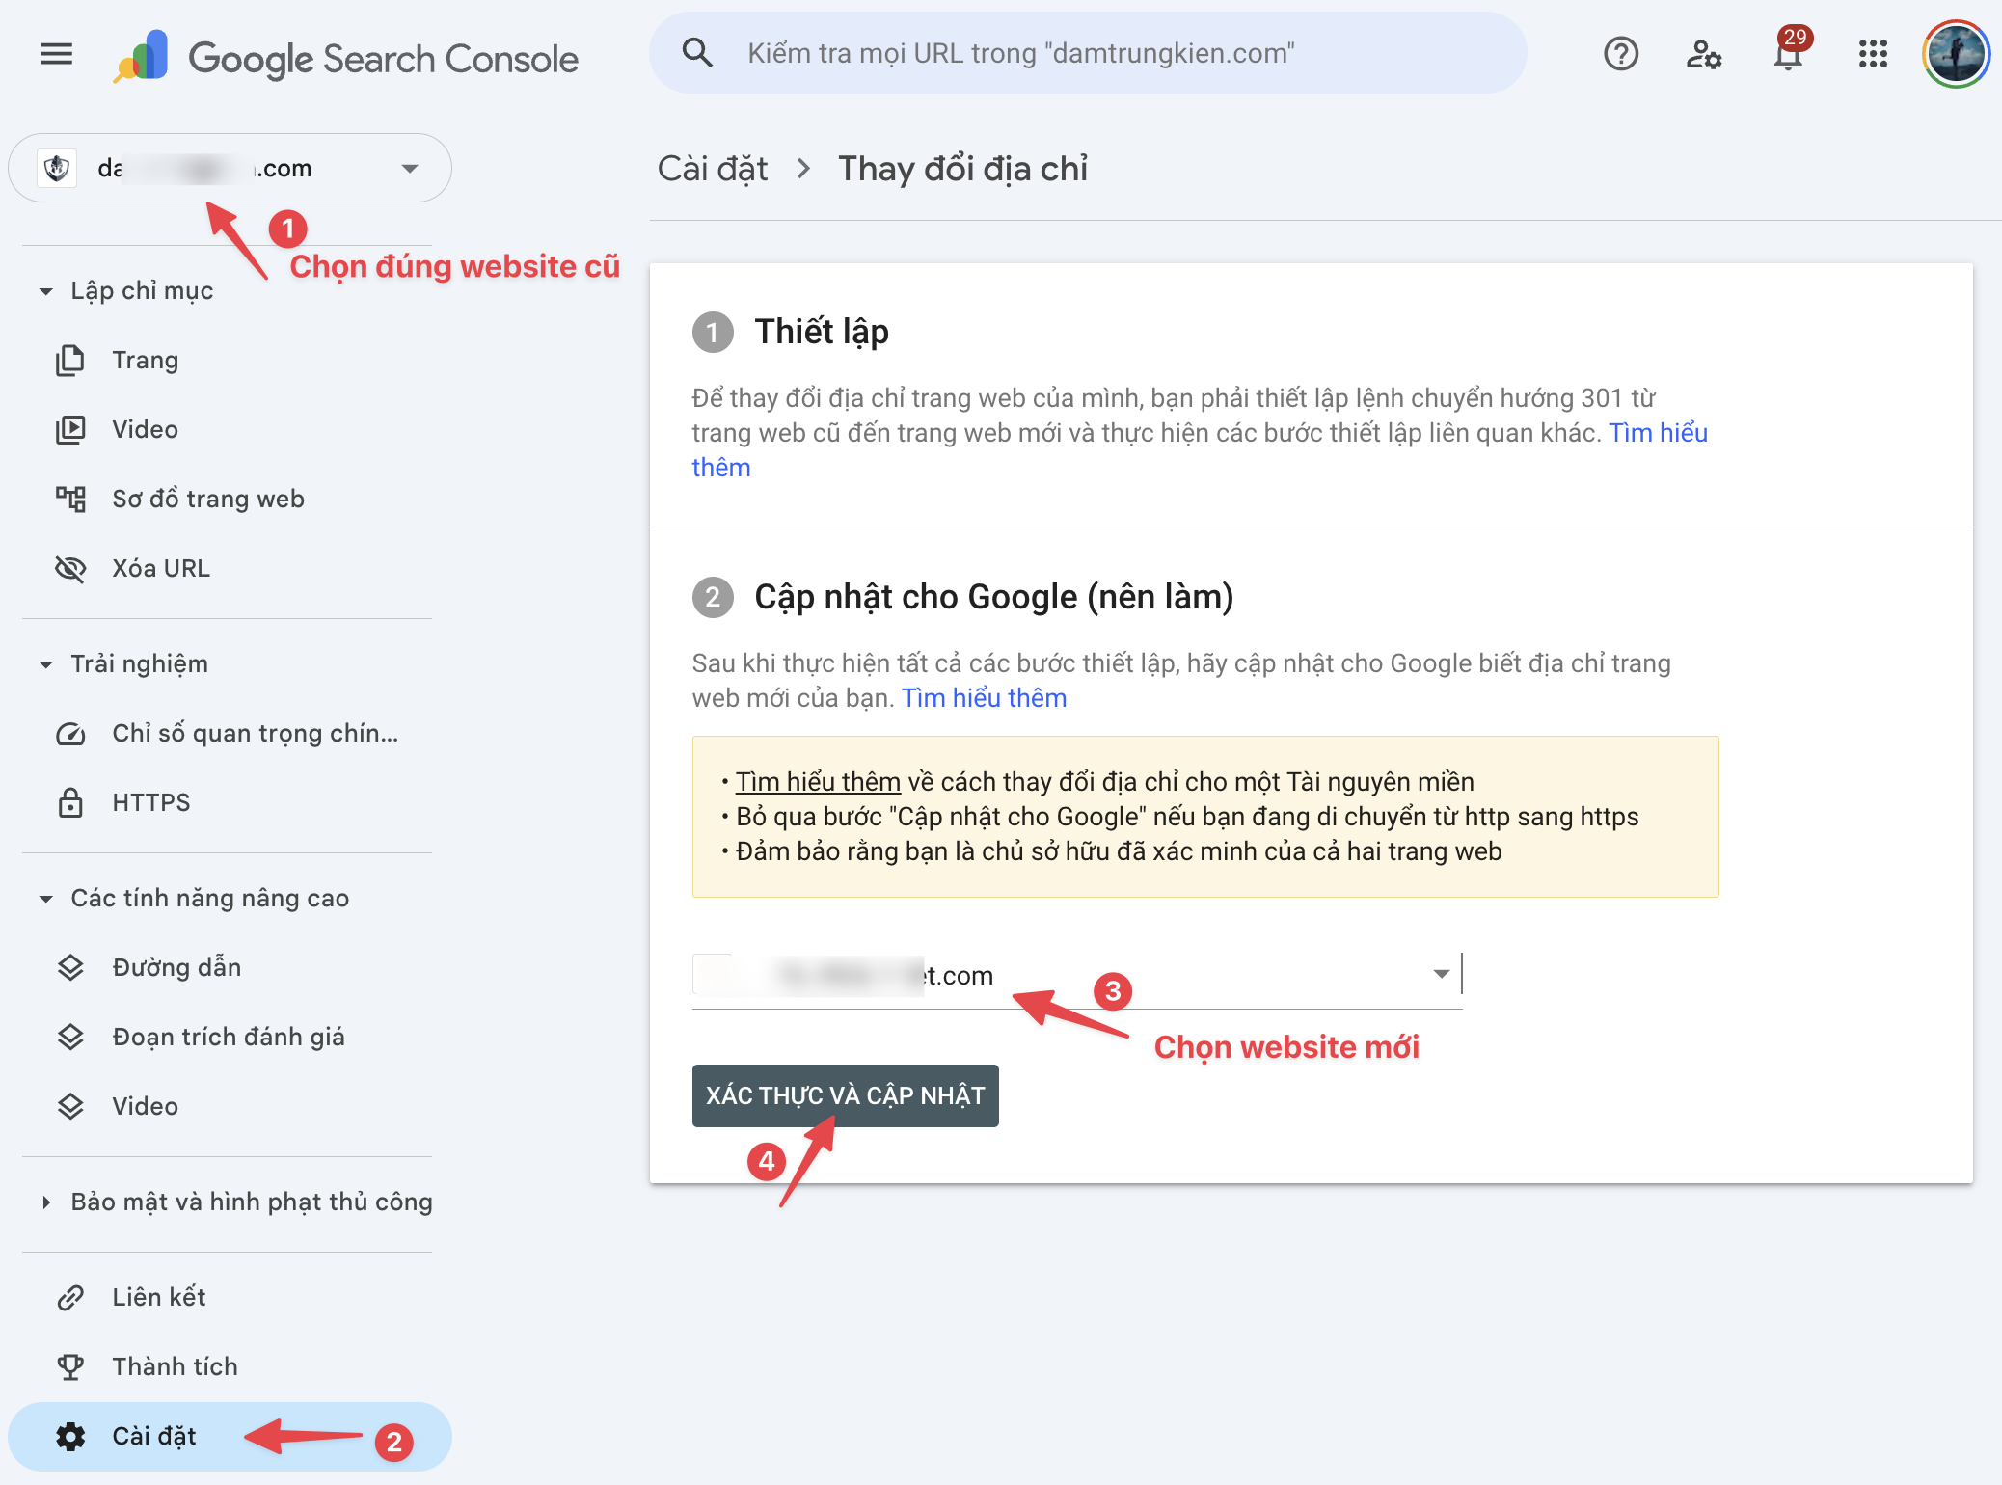Click the search magnifier icon

[697, 53]
